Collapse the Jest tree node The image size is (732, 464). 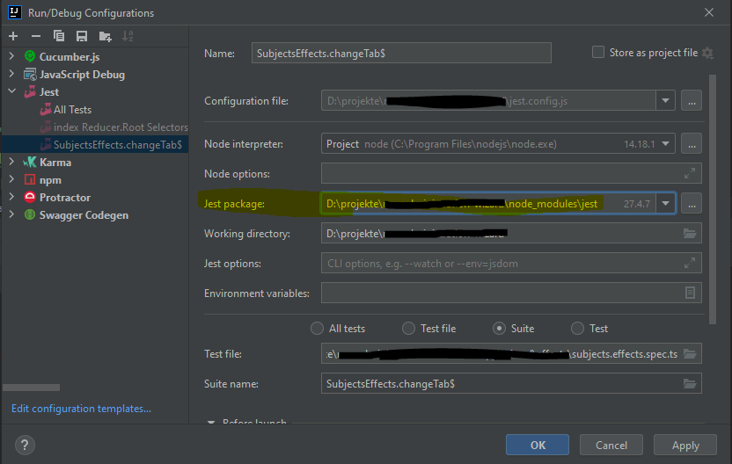click(x=11, y=91)
